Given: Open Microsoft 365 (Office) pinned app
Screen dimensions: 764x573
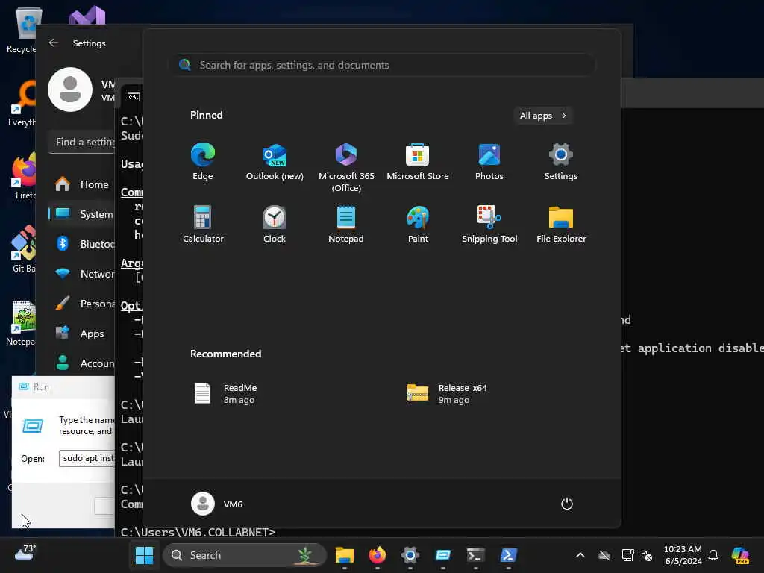Looking at the screenshot, I should pos(346,168).
